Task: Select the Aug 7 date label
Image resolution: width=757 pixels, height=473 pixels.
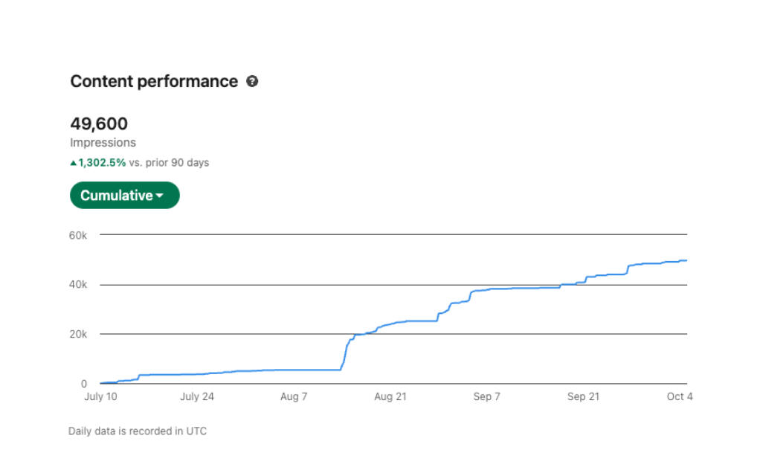Action: [294, 397]
